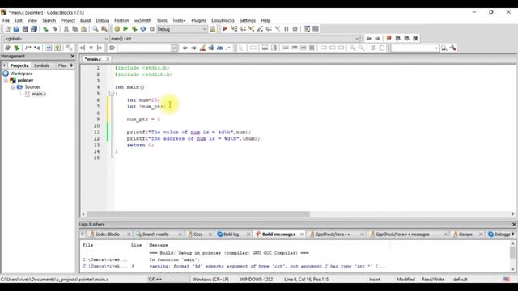Switch to the Build log tab

[x=231, y=234]
